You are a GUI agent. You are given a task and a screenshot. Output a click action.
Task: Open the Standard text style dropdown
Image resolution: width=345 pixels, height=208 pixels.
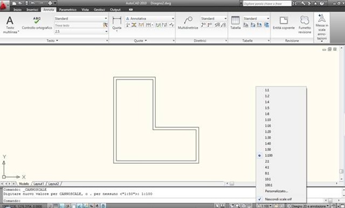81,18
